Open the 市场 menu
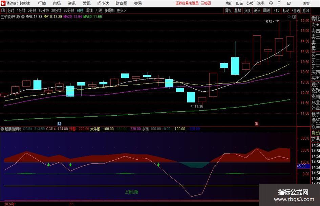The height and width of the screenshot is (206, 320). (x=57, y=3)
